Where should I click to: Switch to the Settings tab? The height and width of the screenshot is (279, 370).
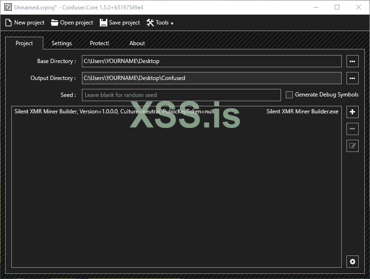click(x=62, y=43)
